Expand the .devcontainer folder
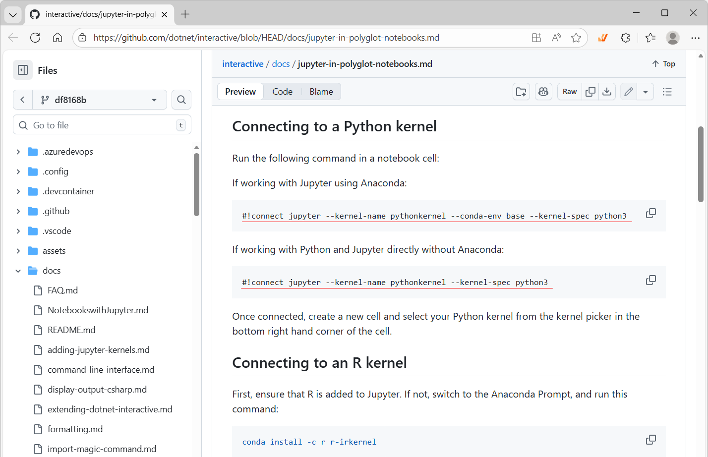 point(18,191)
